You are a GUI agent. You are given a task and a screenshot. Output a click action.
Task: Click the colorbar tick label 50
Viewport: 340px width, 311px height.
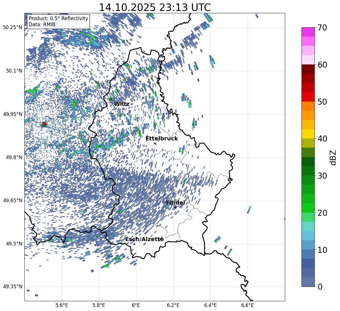(322, 102)
